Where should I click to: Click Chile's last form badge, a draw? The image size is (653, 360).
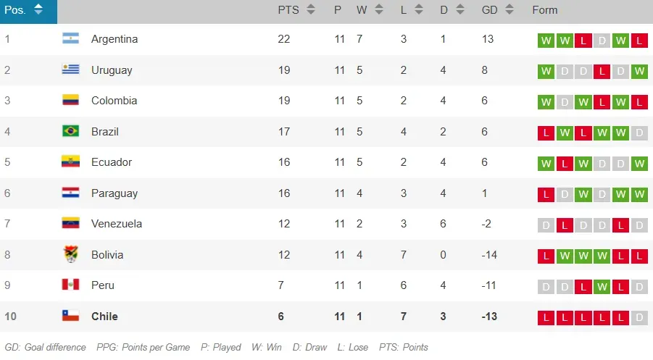pos(639,318)
